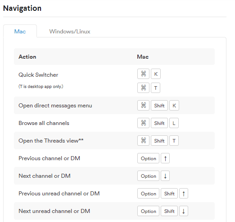Click the Option key in Previous channel or DM row
Viewport: 235px width, 222px height.
(x=148, y=158)
